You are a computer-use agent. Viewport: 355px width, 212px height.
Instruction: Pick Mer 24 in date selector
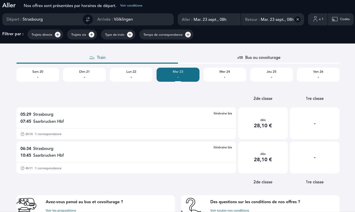pos(225,74)
